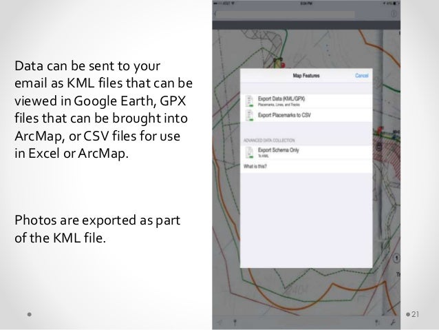Open the 'What is this?' help link
This screenshot has width=439, height=330.
point(255,166)
